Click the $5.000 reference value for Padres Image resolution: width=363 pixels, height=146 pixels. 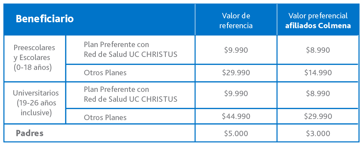tap(236, 133)
